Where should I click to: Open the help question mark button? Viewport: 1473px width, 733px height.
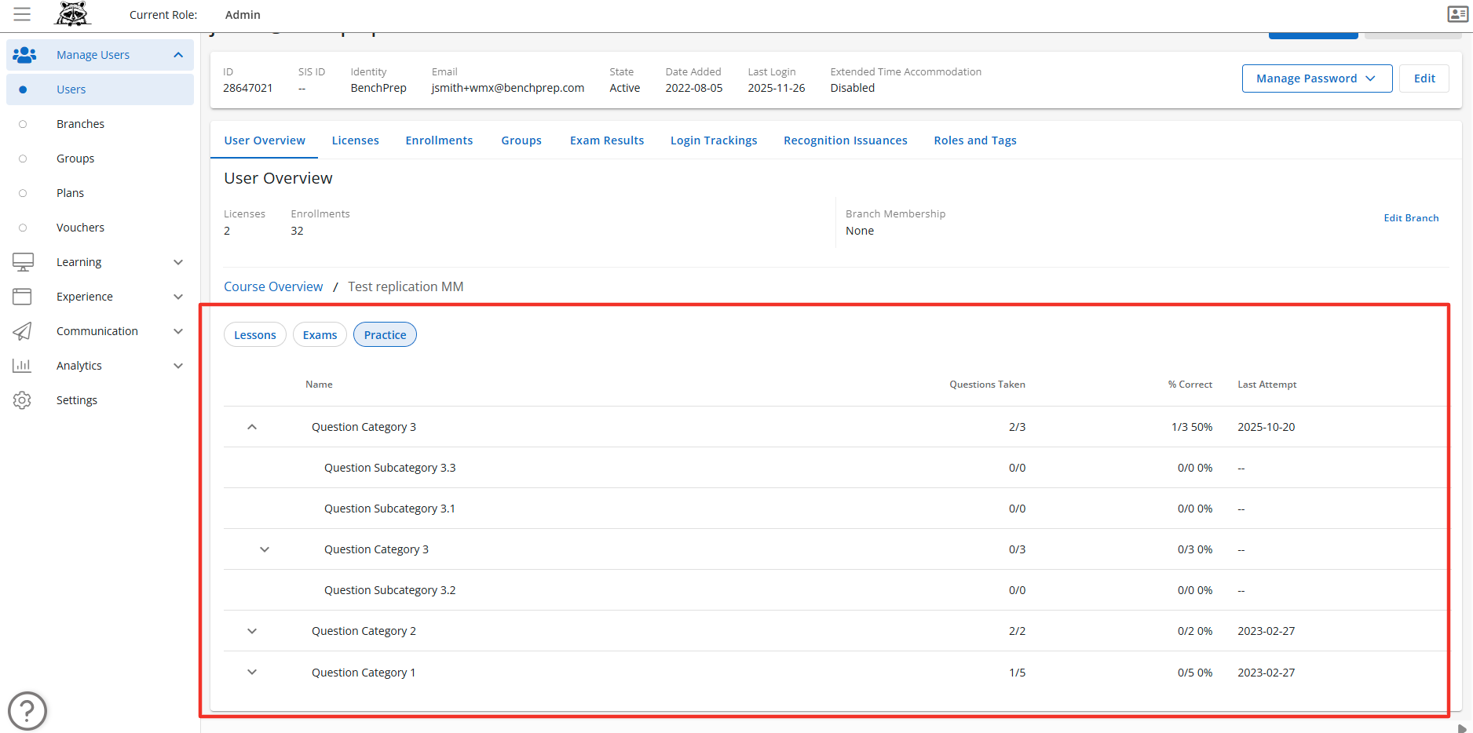(27, 711)
